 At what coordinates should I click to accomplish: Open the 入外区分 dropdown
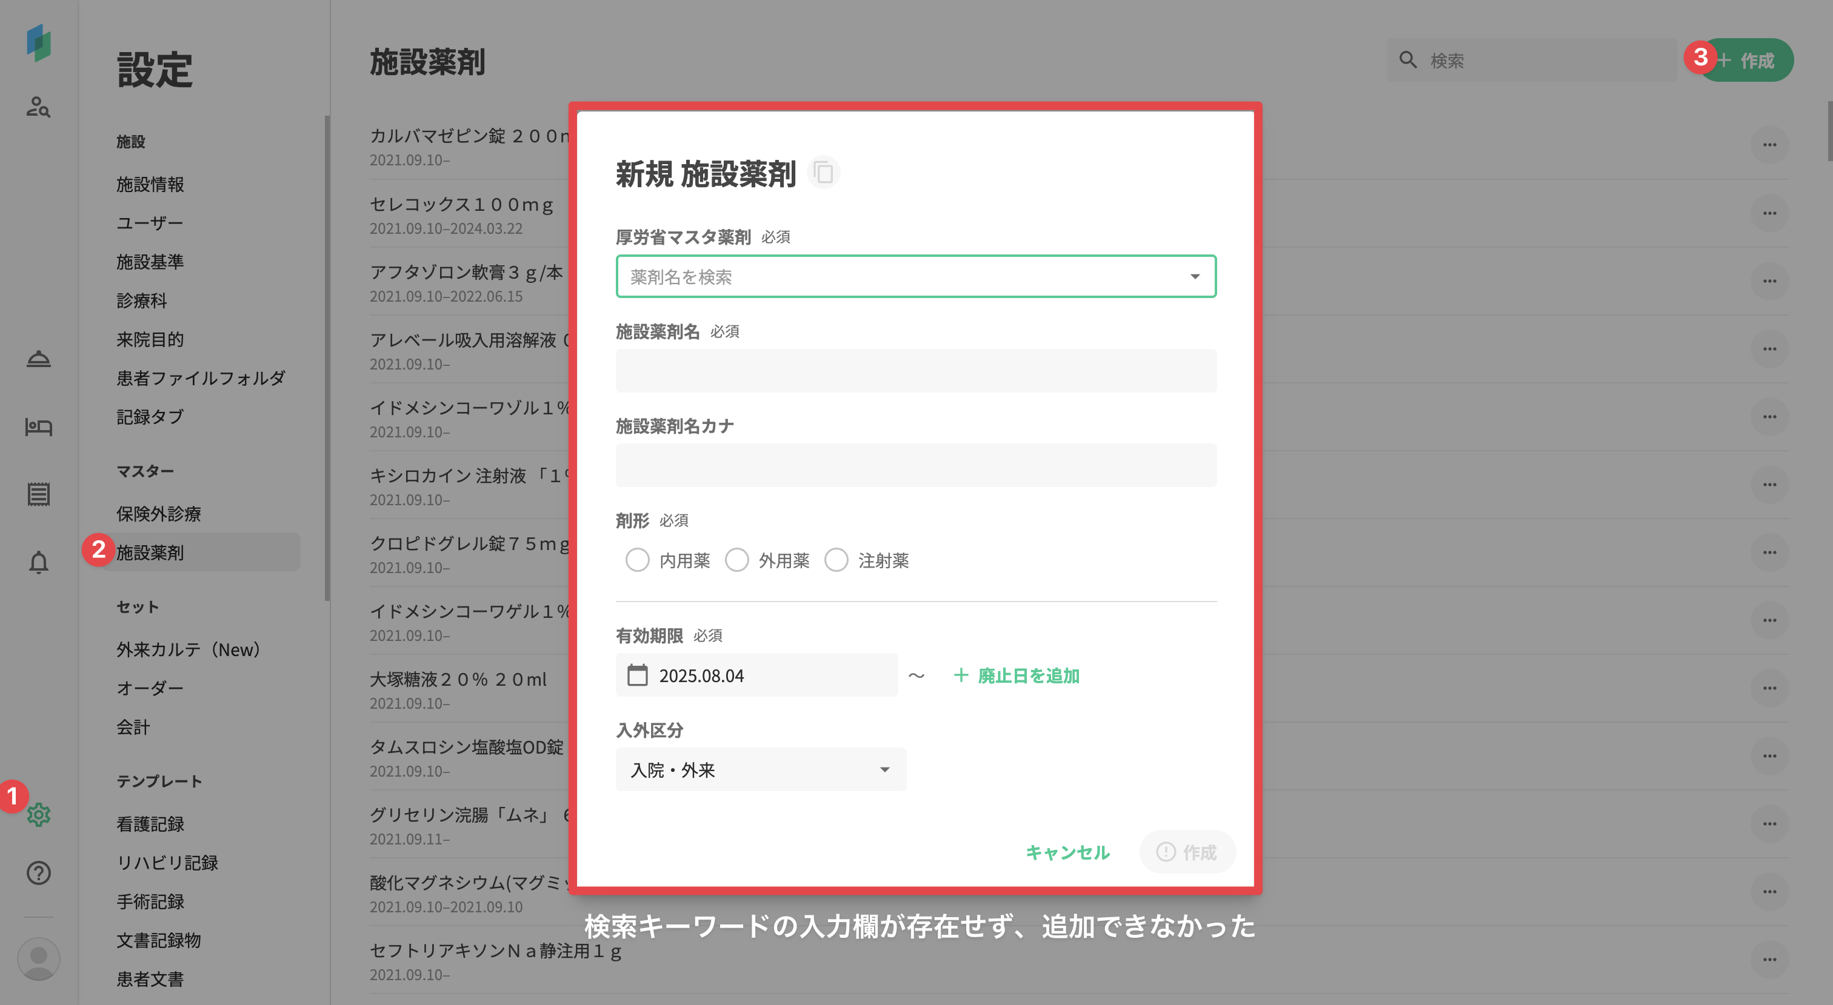(761, 769)
